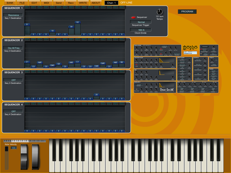Select Sequencer 1 step bar valued 18
Viewport: 231px width, 173px height.
click(52, 33)
